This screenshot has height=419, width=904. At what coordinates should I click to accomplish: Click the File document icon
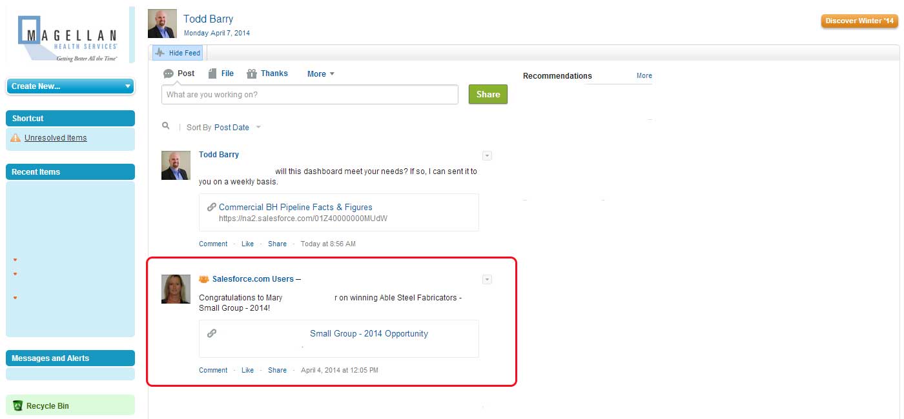pos(212,73)
